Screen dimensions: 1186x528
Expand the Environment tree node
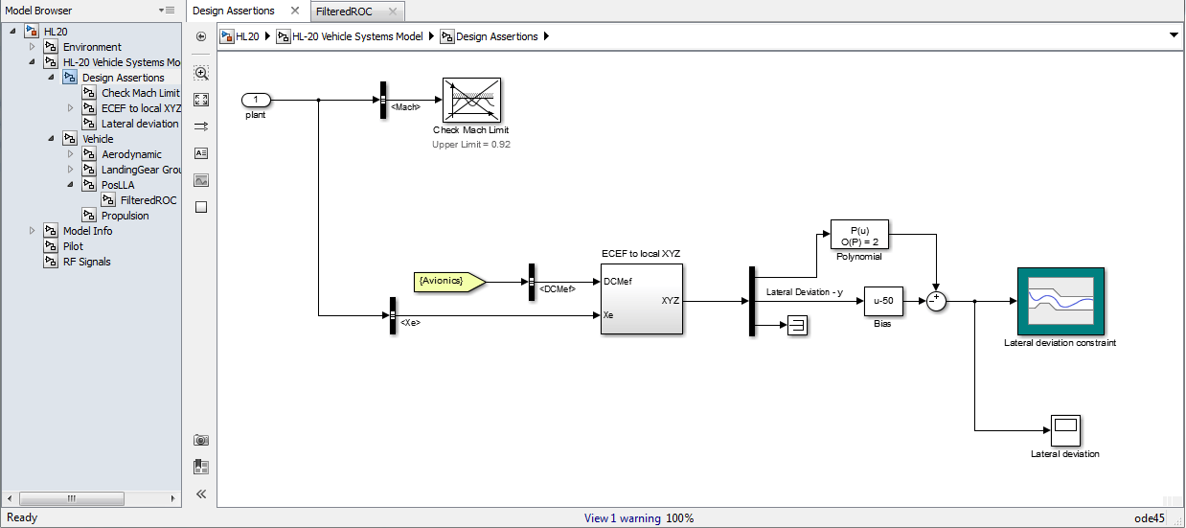(32, 47)
